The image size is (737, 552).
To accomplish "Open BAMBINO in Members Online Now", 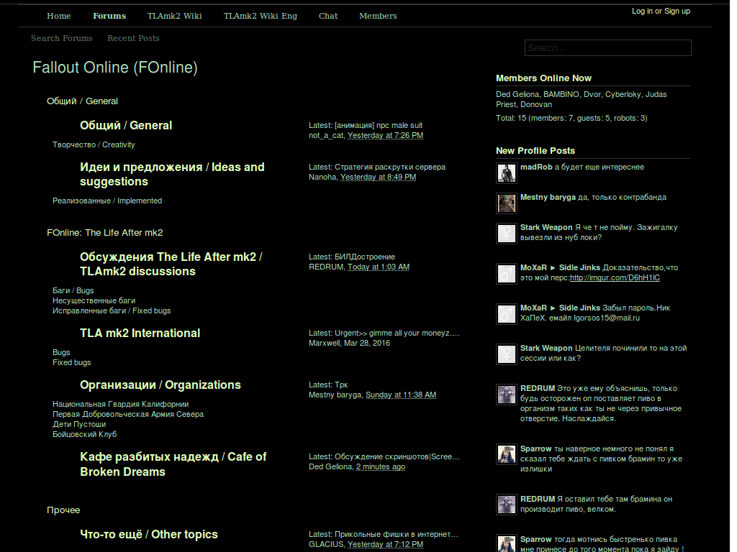I will pos(561,94).
